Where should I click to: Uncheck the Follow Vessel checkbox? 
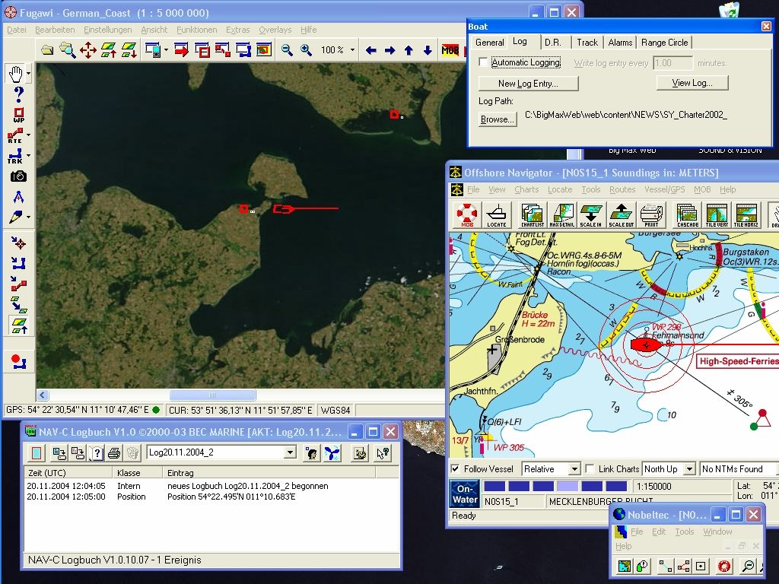pyautogui.click(x=456, y=469)
